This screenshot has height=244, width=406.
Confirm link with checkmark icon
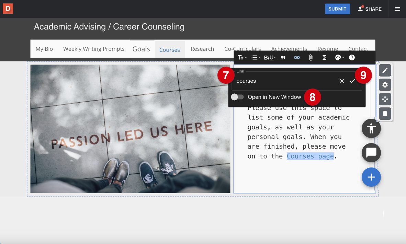point(352,81)
